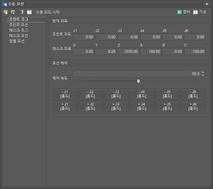Click the Z task coordinate field
The image size is (213, 189).
pos(128,52)
